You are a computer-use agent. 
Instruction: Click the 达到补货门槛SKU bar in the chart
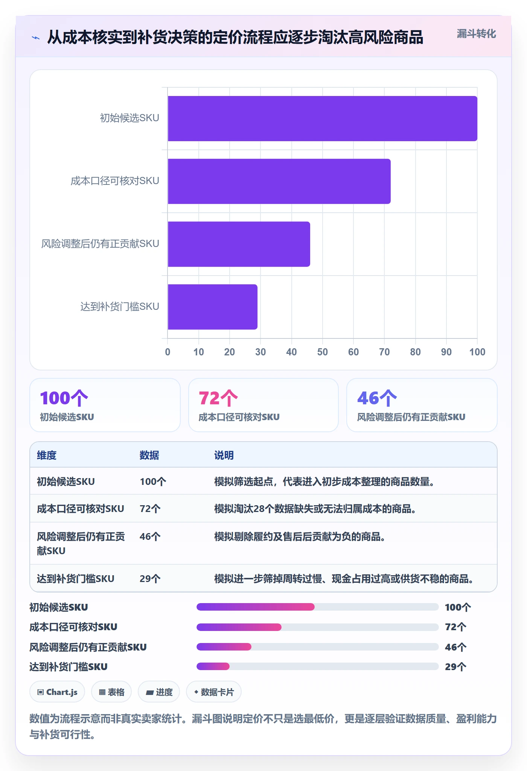(213, 307)
